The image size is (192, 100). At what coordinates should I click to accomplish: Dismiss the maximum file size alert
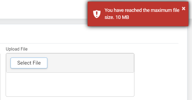click(x=183, y=9)
